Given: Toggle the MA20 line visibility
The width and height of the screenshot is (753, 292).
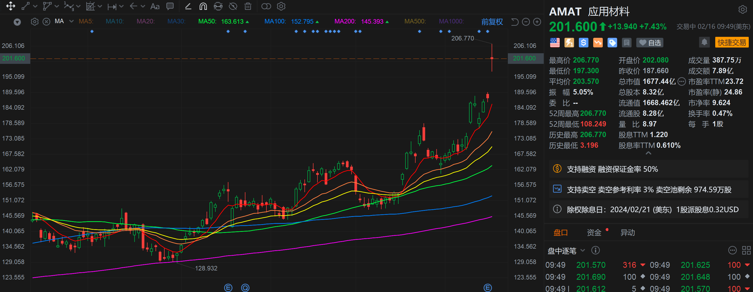Looking at the screenshot, I should tap(145, 21).
